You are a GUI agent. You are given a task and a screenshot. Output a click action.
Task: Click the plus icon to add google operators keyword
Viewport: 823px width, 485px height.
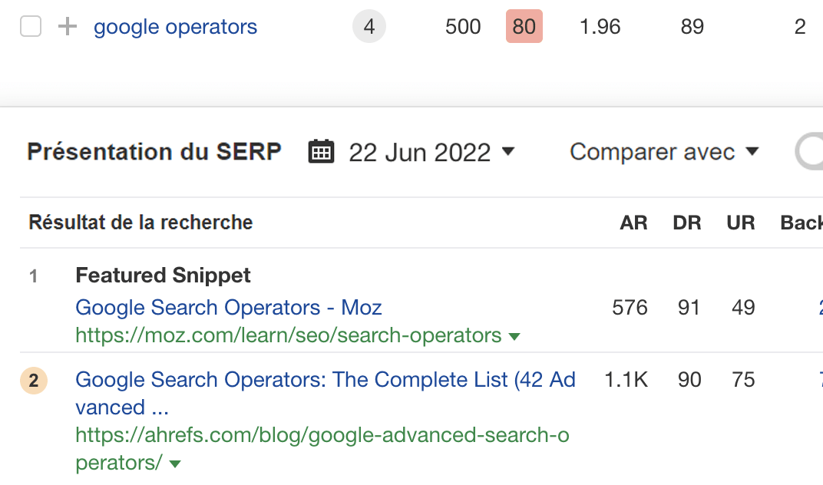[x=66, y=26]
